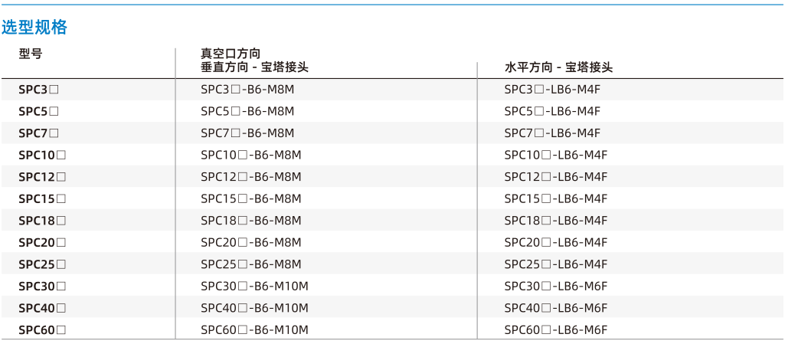Select the SPC10□ model row label
The width and height of the screenshot is (785, 344).
click(x=43, y=156)
